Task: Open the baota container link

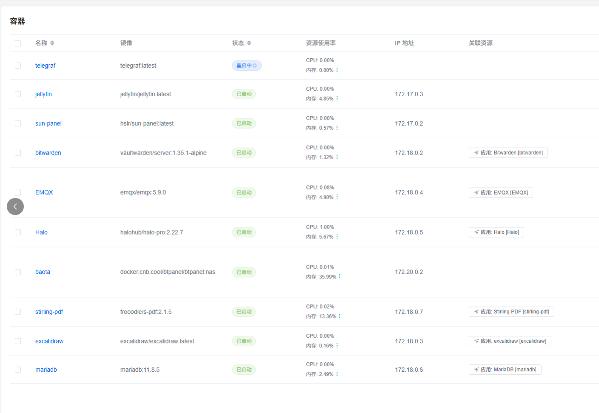Action: [x=43, y=272]
